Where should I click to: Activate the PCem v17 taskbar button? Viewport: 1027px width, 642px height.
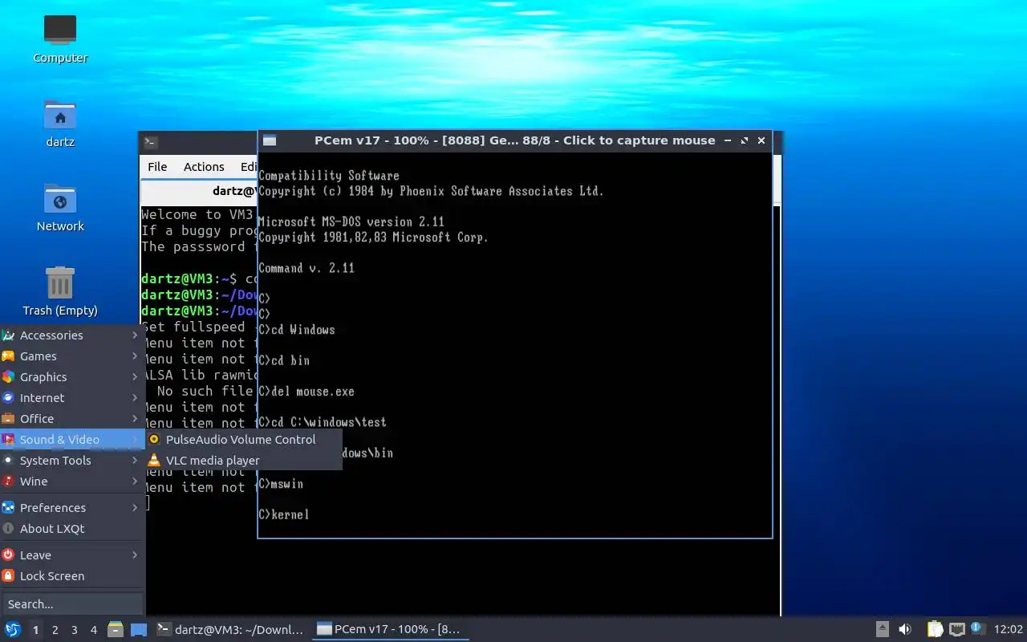coord(389,630)
